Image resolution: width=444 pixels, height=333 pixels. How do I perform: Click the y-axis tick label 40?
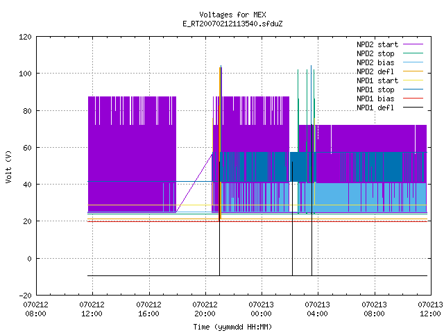point(28,185)
